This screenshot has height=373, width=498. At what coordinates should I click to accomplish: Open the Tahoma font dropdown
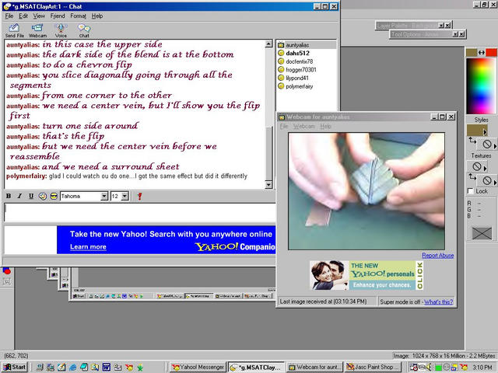point(104,197)
